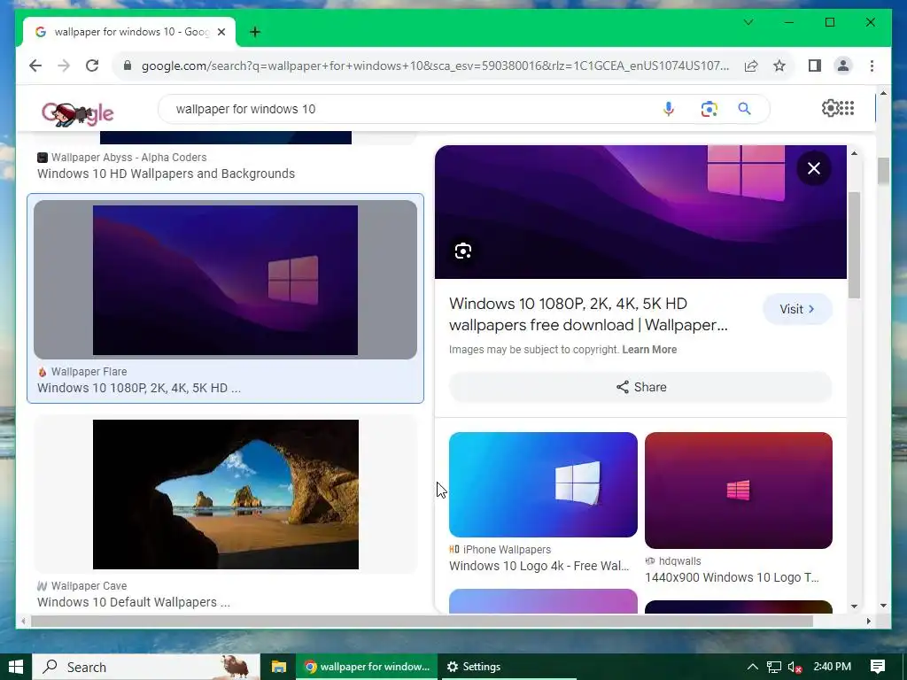This screenshot has width=907, height=680.
Task: Open the notification center icon
Action: pos(878,667)
